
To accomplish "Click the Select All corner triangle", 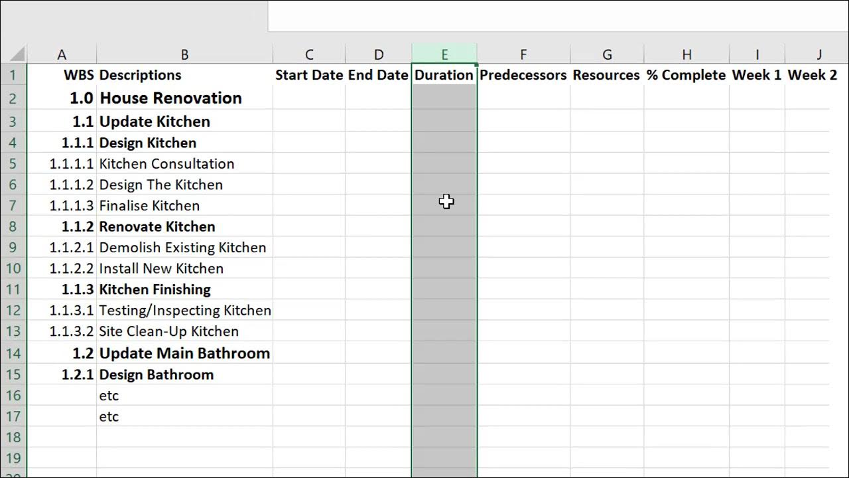I will pyautogui.click(x=18, y=54).
